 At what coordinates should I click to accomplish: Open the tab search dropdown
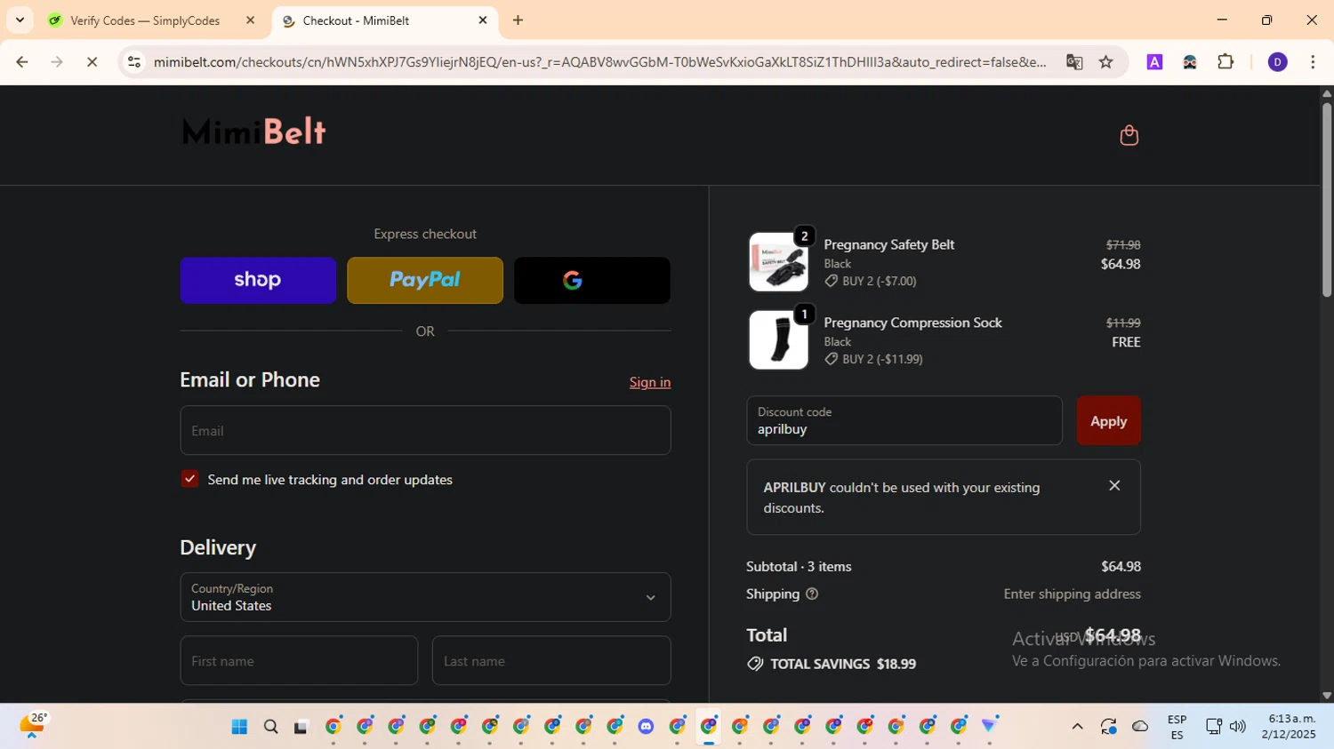point(20,20)
